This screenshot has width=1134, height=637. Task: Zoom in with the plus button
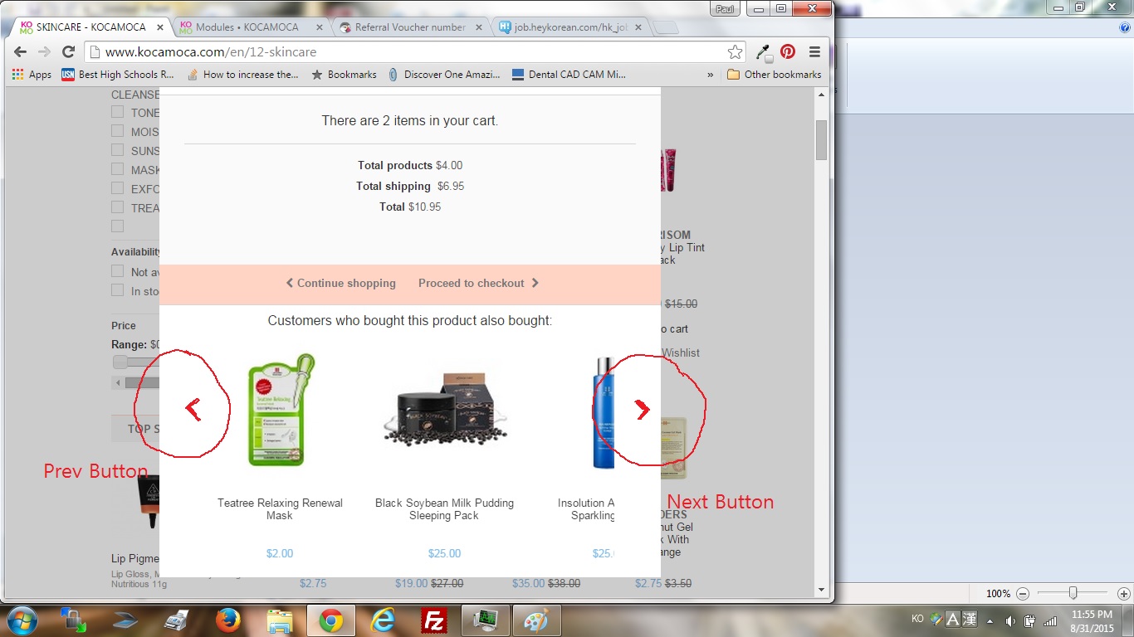(x=1123, y=594)
